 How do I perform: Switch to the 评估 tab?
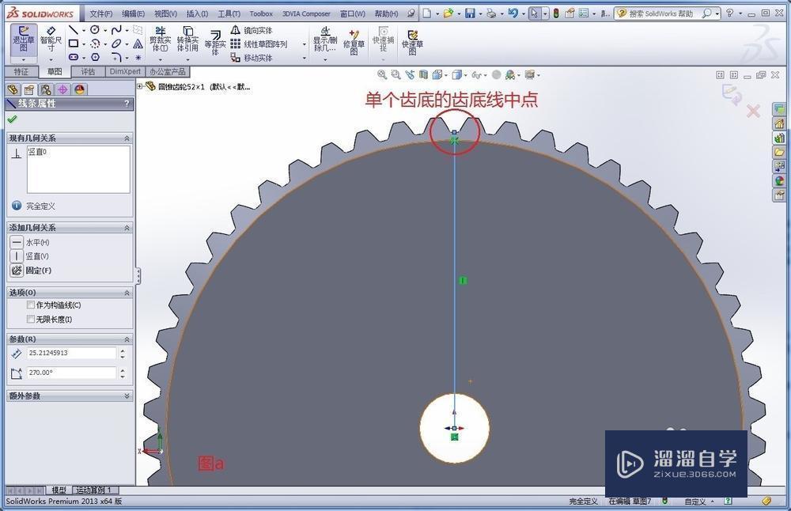[x=88, y=72]
